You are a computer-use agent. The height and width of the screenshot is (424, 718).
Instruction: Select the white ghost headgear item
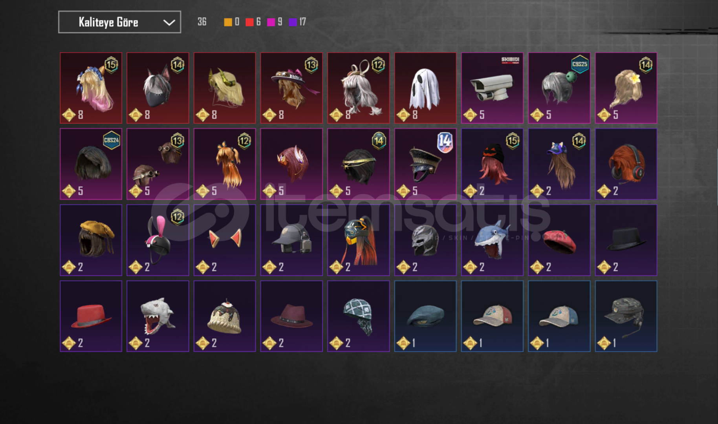(425, 88)
